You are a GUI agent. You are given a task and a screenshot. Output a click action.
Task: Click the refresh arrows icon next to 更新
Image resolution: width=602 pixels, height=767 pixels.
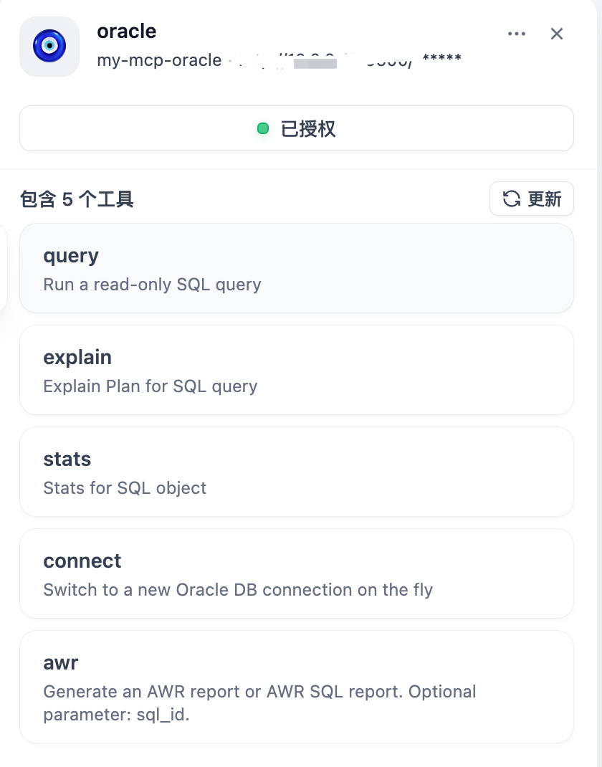click(511, 199)
